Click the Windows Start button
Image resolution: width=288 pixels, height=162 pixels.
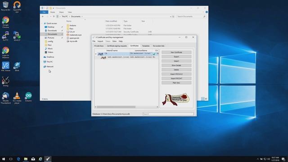(x=4, y=159)
